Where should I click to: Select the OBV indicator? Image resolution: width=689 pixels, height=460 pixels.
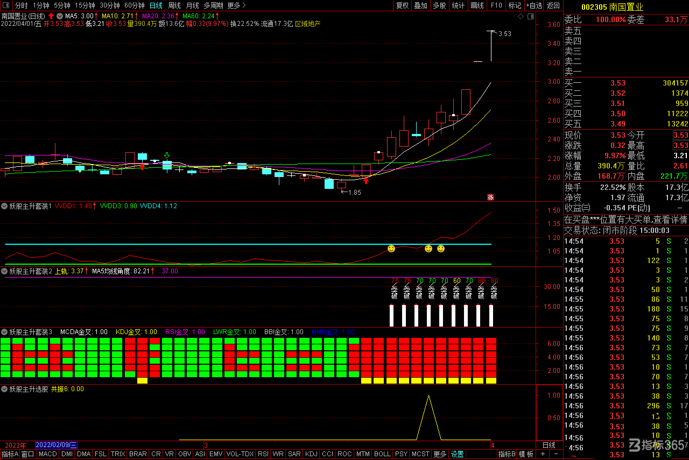(185, 454)
